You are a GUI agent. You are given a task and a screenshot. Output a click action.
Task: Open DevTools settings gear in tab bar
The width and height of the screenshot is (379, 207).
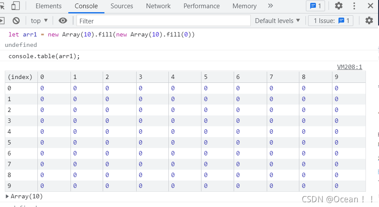(339, 6)
